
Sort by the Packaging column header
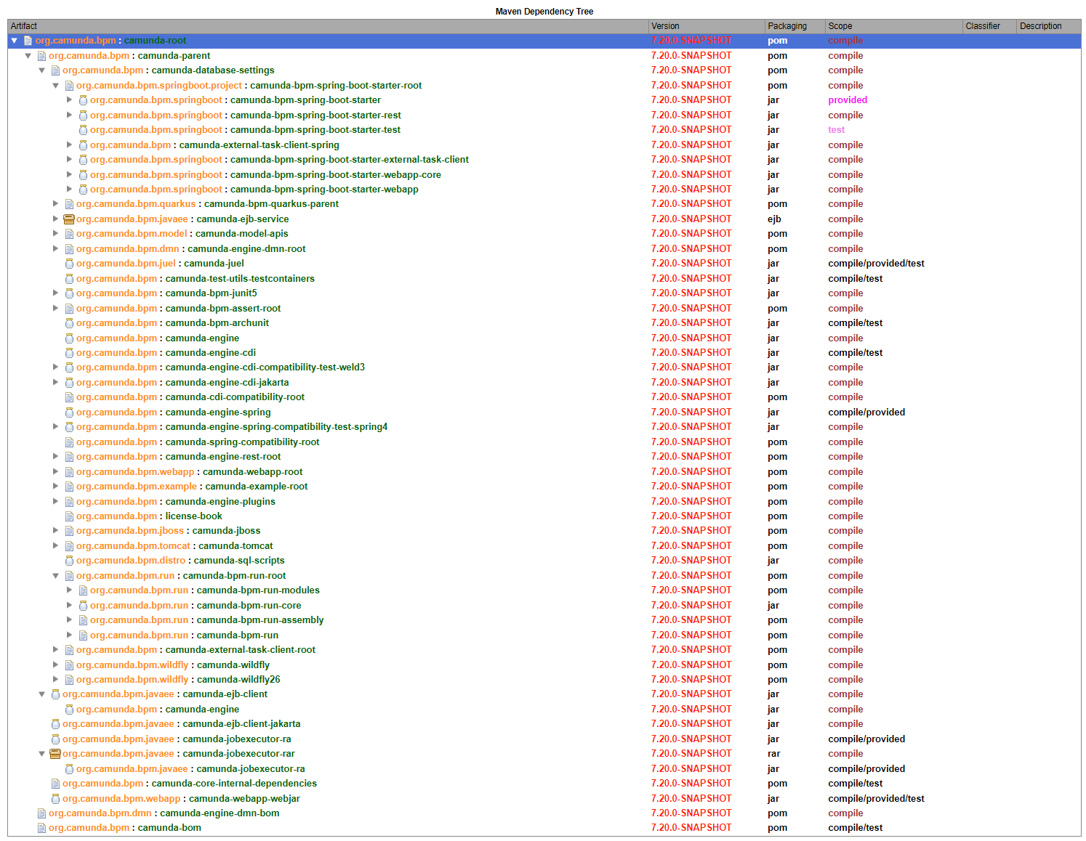click(x=795, y=26)
